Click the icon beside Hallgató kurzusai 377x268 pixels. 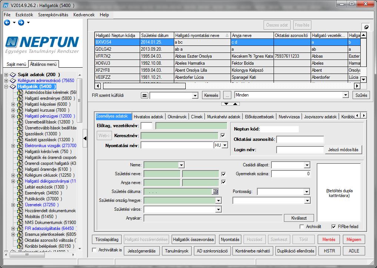(20, 110)
